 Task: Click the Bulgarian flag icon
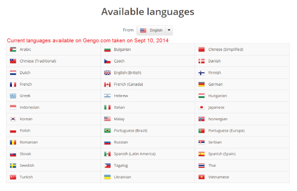107,49
